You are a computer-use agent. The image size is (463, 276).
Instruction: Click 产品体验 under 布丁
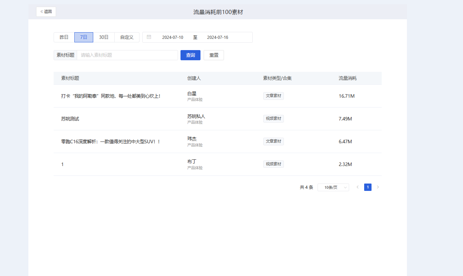click(195, 168)
